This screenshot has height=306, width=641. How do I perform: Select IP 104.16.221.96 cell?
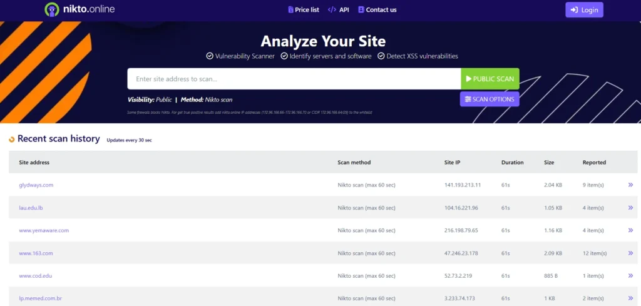coord(461,208)
